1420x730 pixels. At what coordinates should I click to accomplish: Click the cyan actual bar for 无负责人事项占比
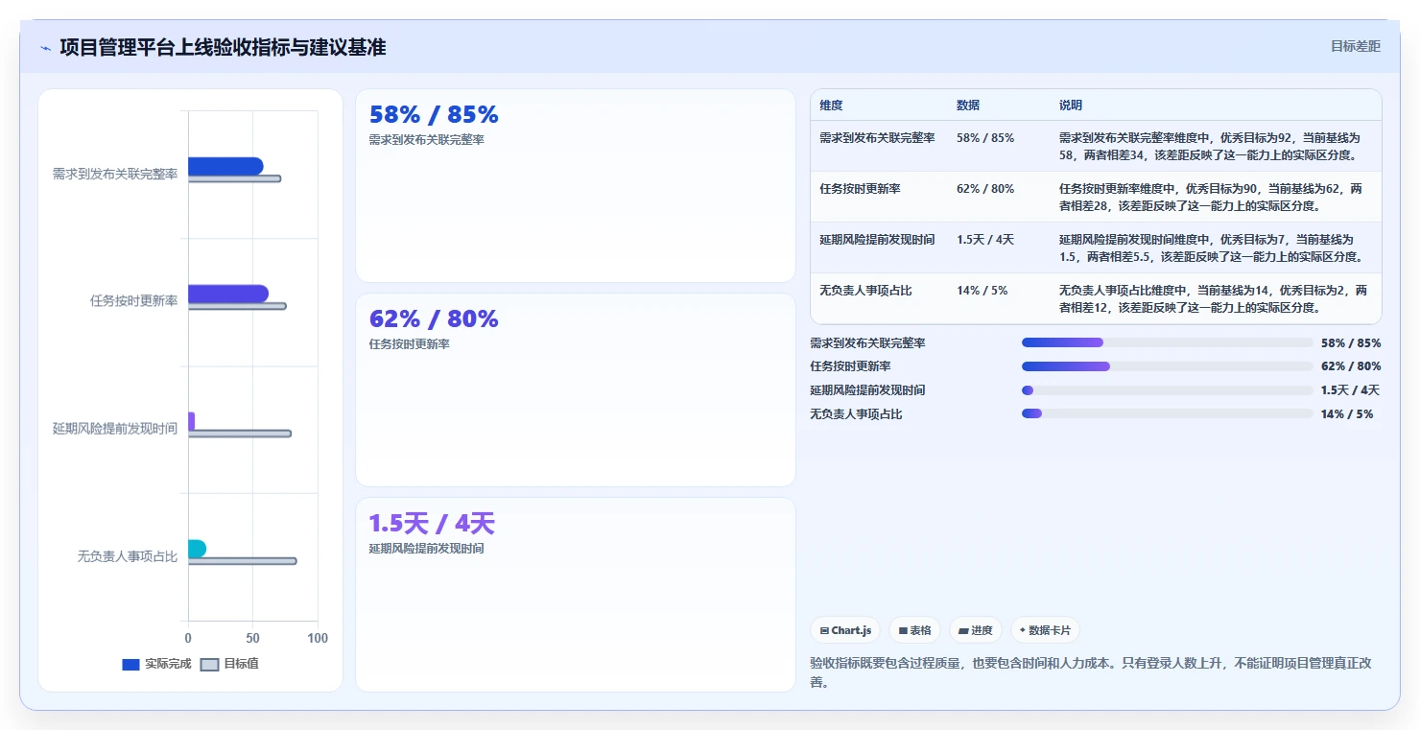[197, 549]
